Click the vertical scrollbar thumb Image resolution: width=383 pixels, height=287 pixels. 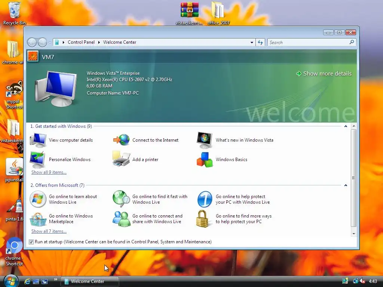click(x=353, y=178)
